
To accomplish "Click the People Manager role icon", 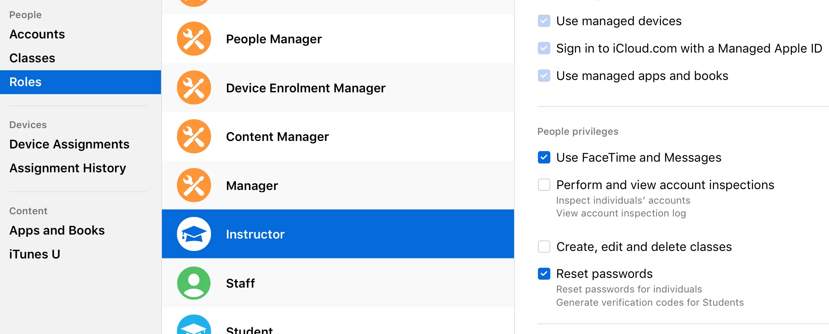I will [194, 39].
